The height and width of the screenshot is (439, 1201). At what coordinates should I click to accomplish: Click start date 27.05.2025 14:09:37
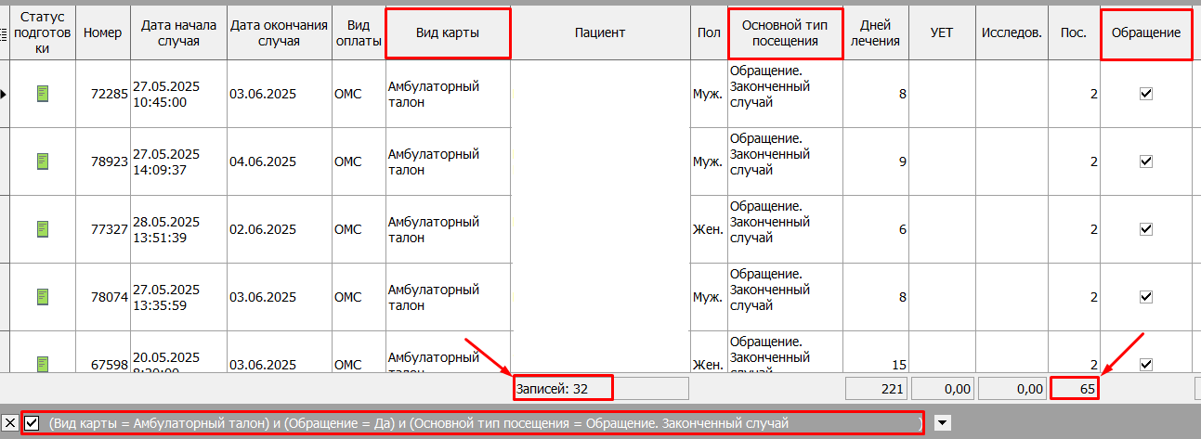178,161
